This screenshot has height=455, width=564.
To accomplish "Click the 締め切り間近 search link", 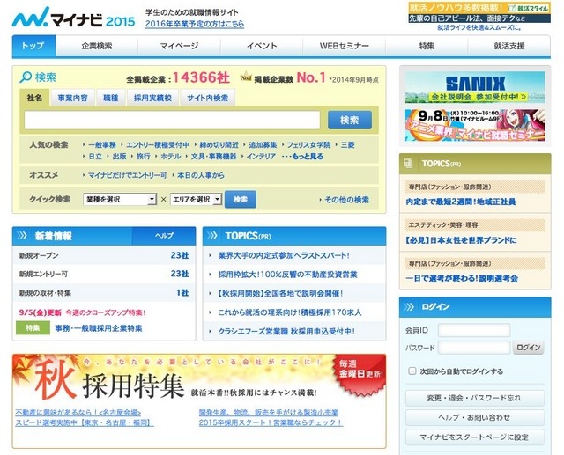I will [219, 144].
